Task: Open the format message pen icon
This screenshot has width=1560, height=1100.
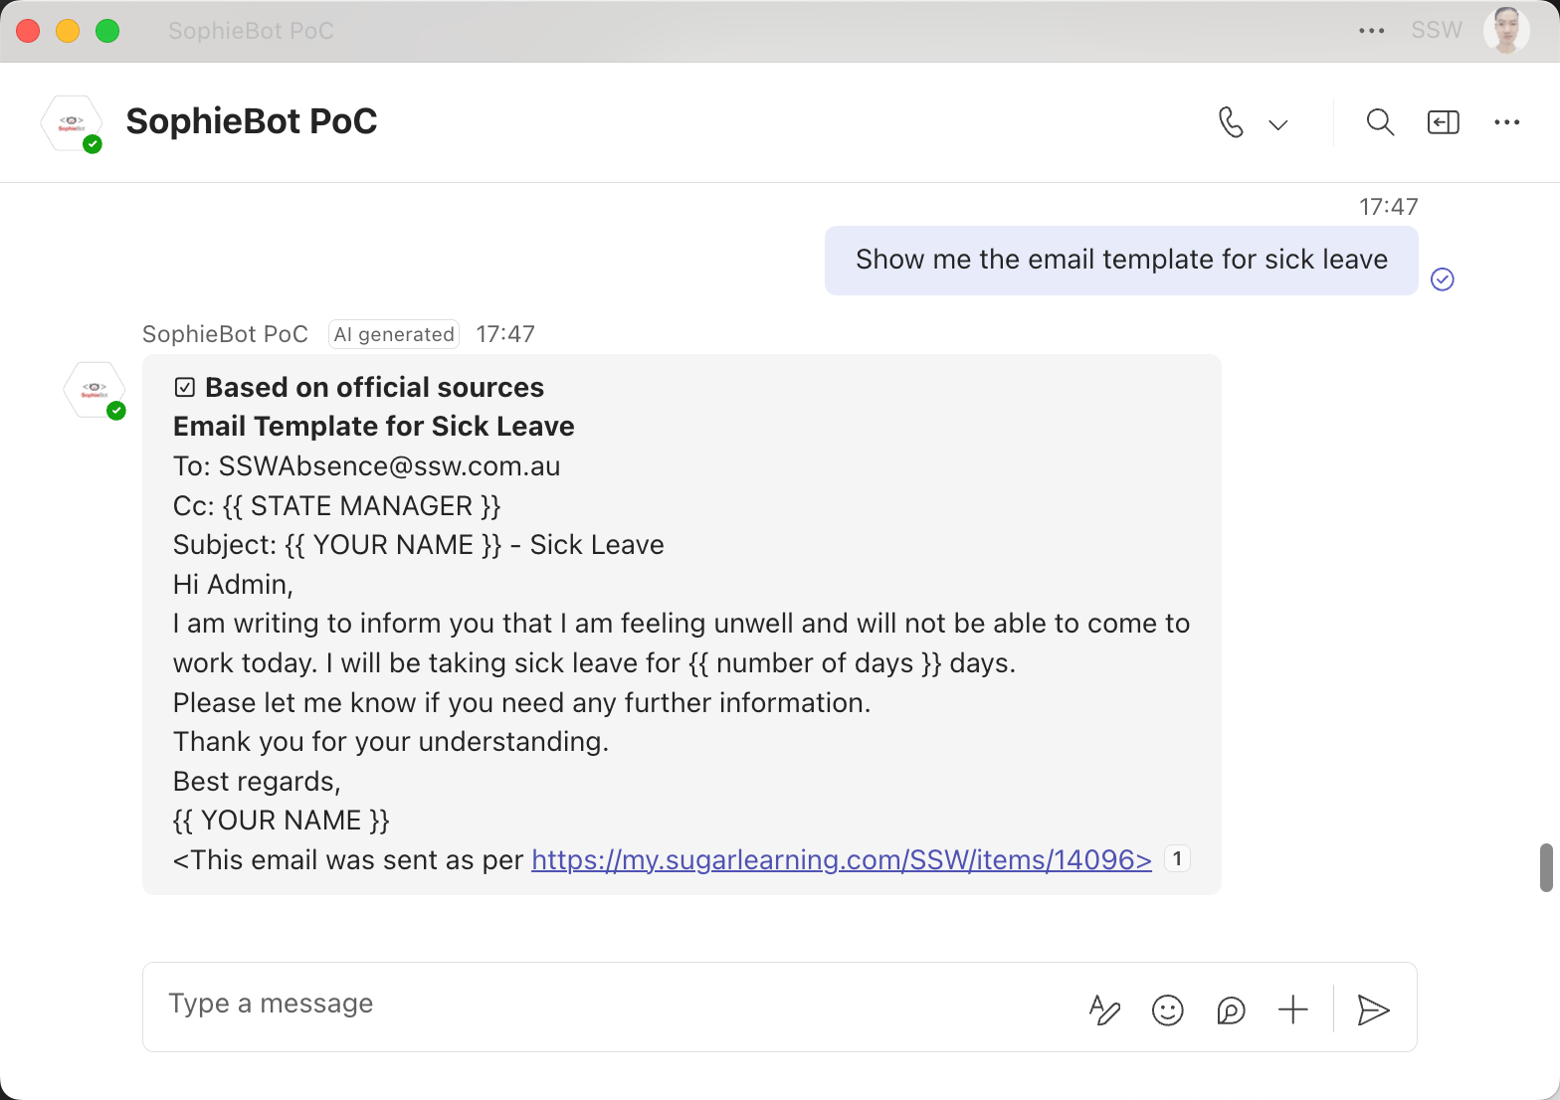Action: point(1104,1009)
